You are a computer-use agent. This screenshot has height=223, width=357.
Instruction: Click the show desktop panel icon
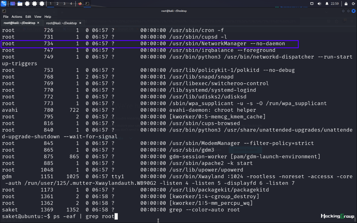13,4
